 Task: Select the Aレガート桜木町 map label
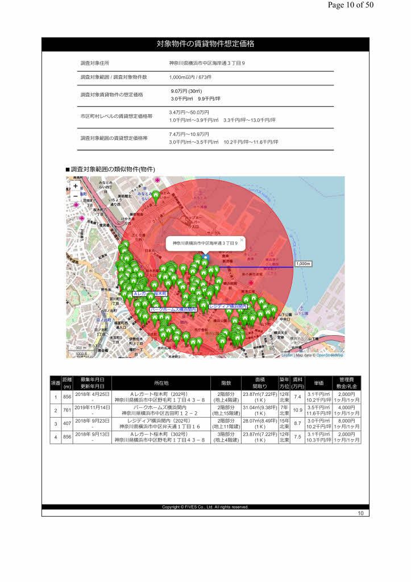point(150,294)
